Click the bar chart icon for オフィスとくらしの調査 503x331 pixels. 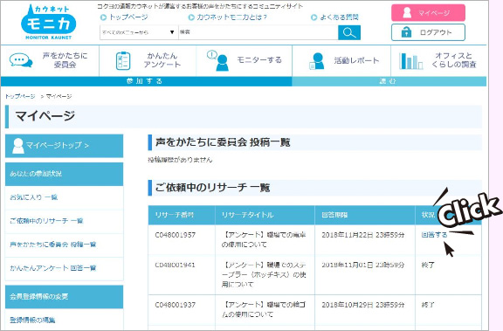411,61
